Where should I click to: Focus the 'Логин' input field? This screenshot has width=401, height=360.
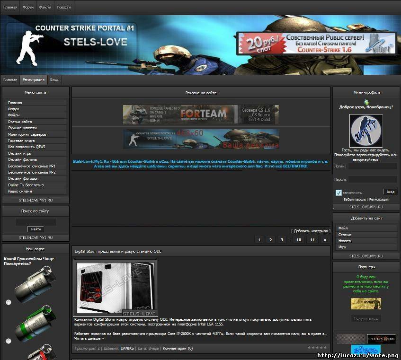point(373,166)
